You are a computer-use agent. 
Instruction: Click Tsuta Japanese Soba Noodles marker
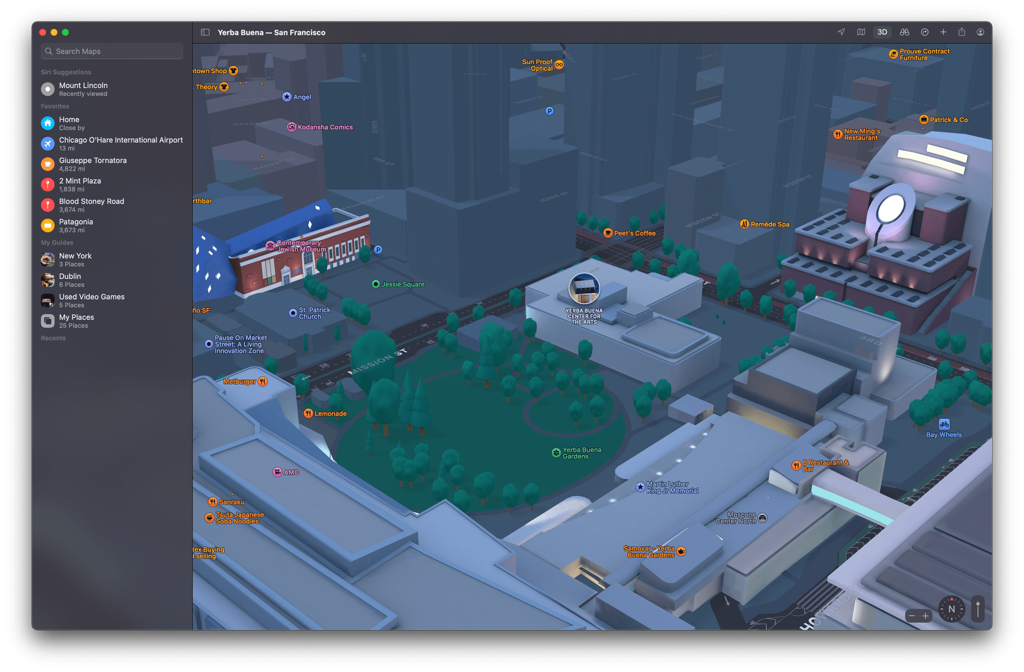tap(209, 518)
